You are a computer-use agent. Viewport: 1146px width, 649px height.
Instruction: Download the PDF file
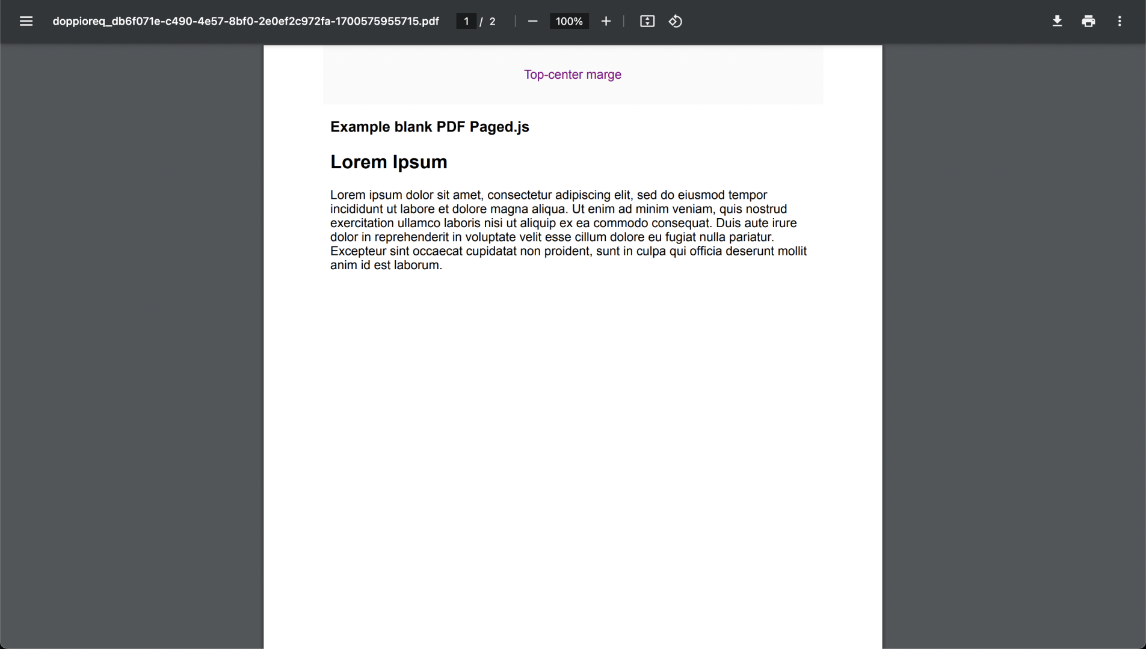coord(1057,21)
